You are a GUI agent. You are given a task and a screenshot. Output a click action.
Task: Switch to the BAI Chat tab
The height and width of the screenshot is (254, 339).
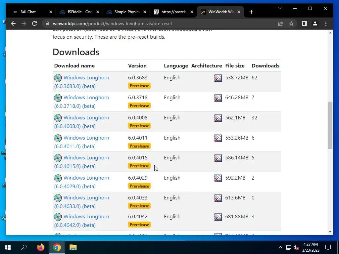pyautogui.click(x=28, y=12)
